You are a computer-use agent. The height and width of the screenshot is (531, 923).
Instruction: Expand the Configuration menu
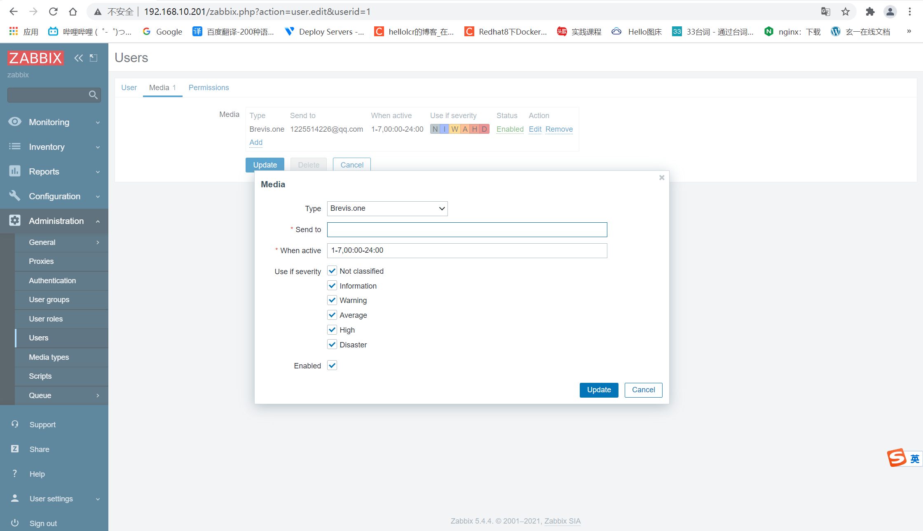tap(98, 196)
